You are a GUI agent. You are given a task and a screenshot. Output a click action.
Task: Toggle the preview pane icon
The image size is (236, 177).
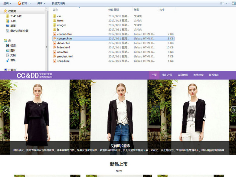point(234,3)
